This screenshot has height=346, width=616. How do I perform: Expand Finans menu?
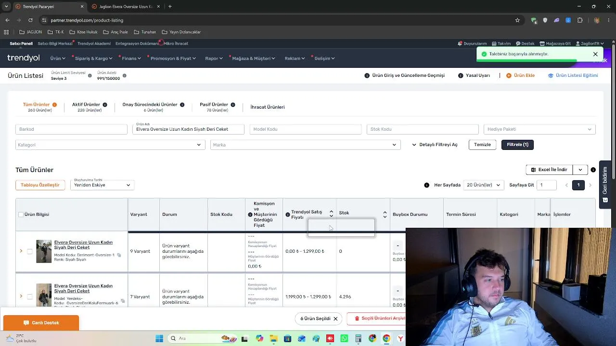(131, 58)
